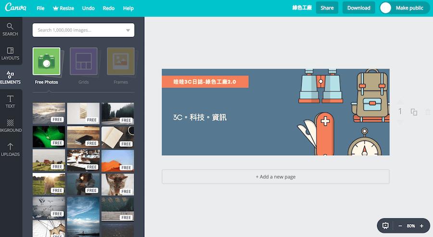
Task: Click the Canva logo
Action: pyautogui.click(x=15, y=8)
